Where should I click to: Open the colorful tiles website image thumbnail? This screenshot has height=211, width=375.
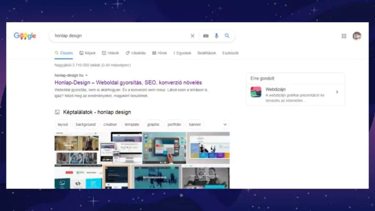tap(208, 148)
